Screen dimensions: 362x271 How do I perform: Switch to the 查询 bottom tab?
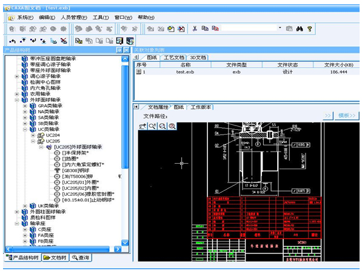pos(81,258)
